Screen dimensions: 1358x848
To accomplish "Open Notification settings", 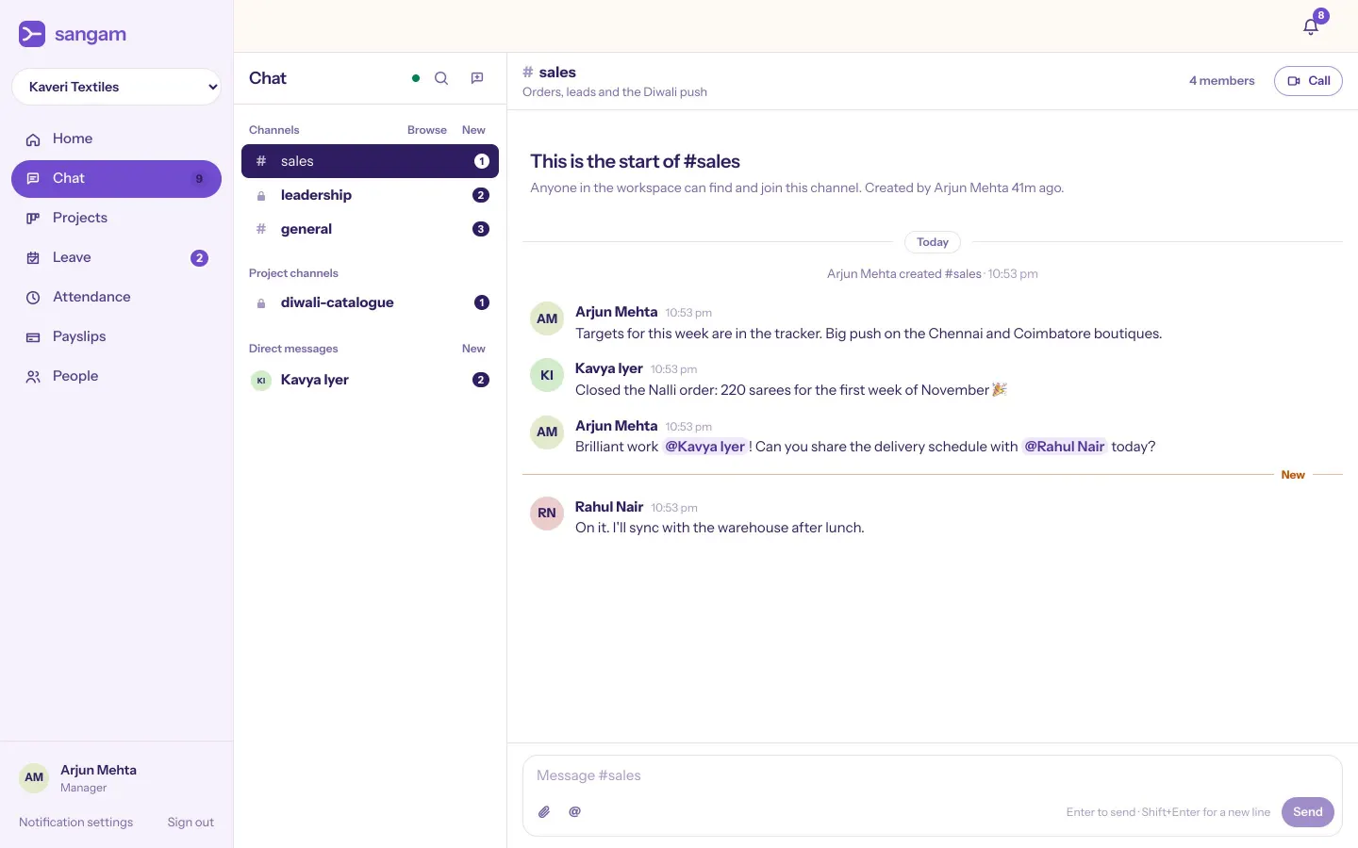I will point(76,823).
